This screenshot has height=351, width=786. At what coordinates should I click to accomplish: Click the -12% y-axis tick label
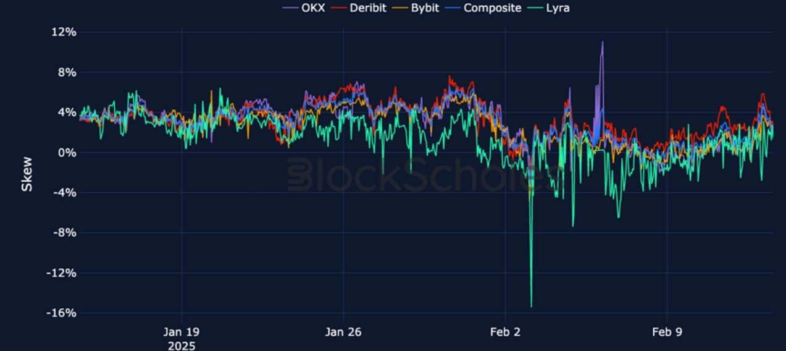61,273
